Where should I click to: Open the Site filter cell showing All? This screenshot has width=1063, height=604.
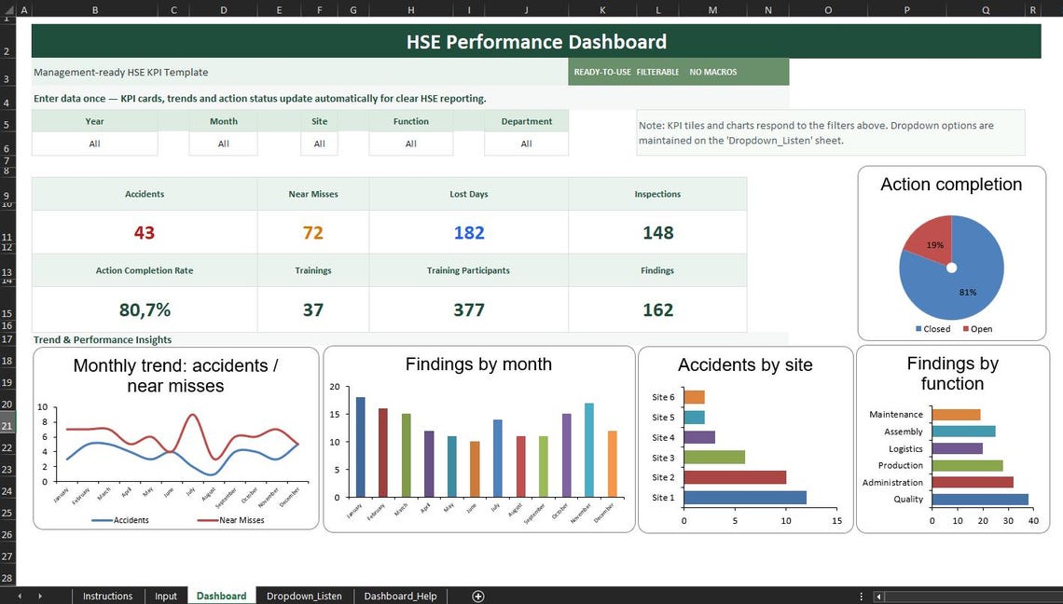pyautogui.click(x=319, y=144)
